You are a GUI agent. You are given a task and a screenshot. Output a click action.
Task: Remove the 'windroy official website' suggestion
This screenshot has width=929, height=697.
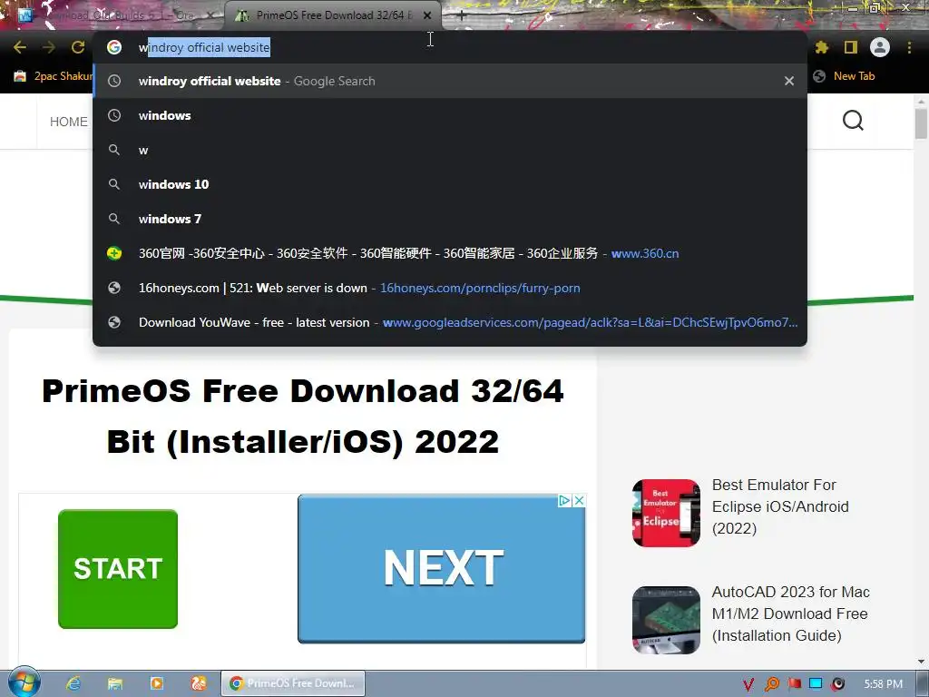click(789, 81)
